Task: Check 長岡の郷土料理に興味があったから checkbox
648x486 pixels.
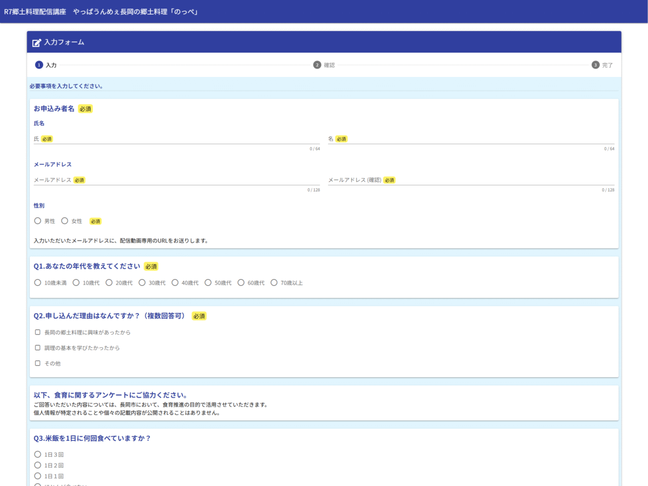Action: point(38,332)
